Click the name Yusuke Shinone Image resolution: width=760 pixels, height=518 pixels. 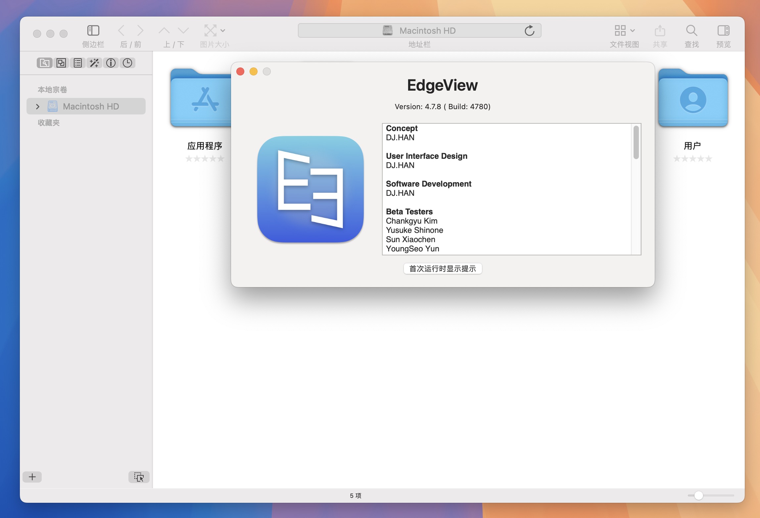tap(414, 230)
